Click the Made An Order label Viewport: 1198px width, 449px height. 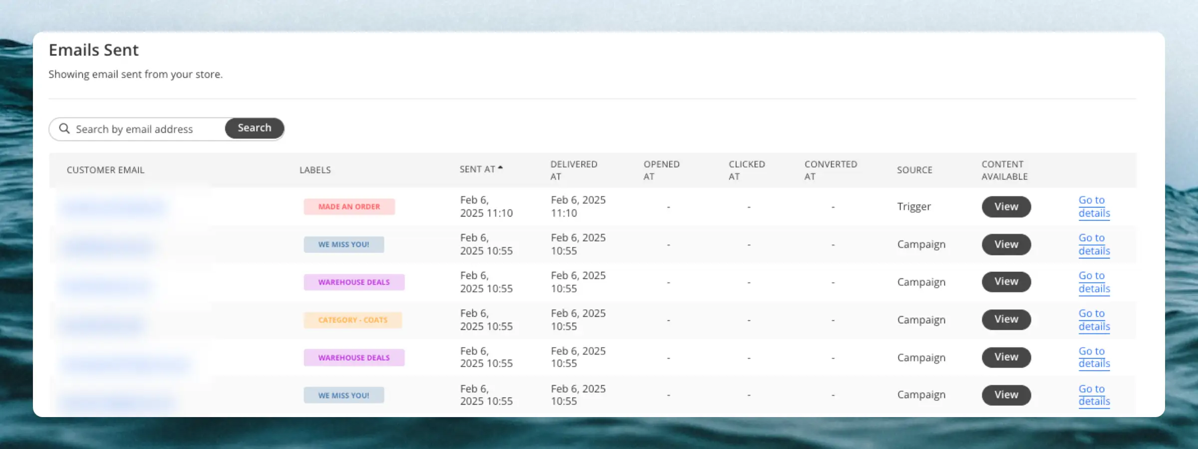click(349, 207)
